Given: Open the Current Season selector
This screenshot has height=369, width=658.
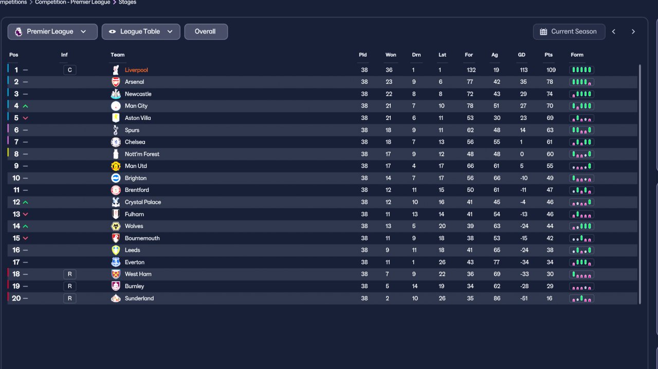Looking at the screenshot, I should [569, 31].
